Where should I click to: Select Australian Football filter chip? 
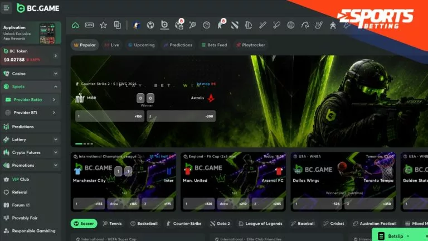click(374, 224)
